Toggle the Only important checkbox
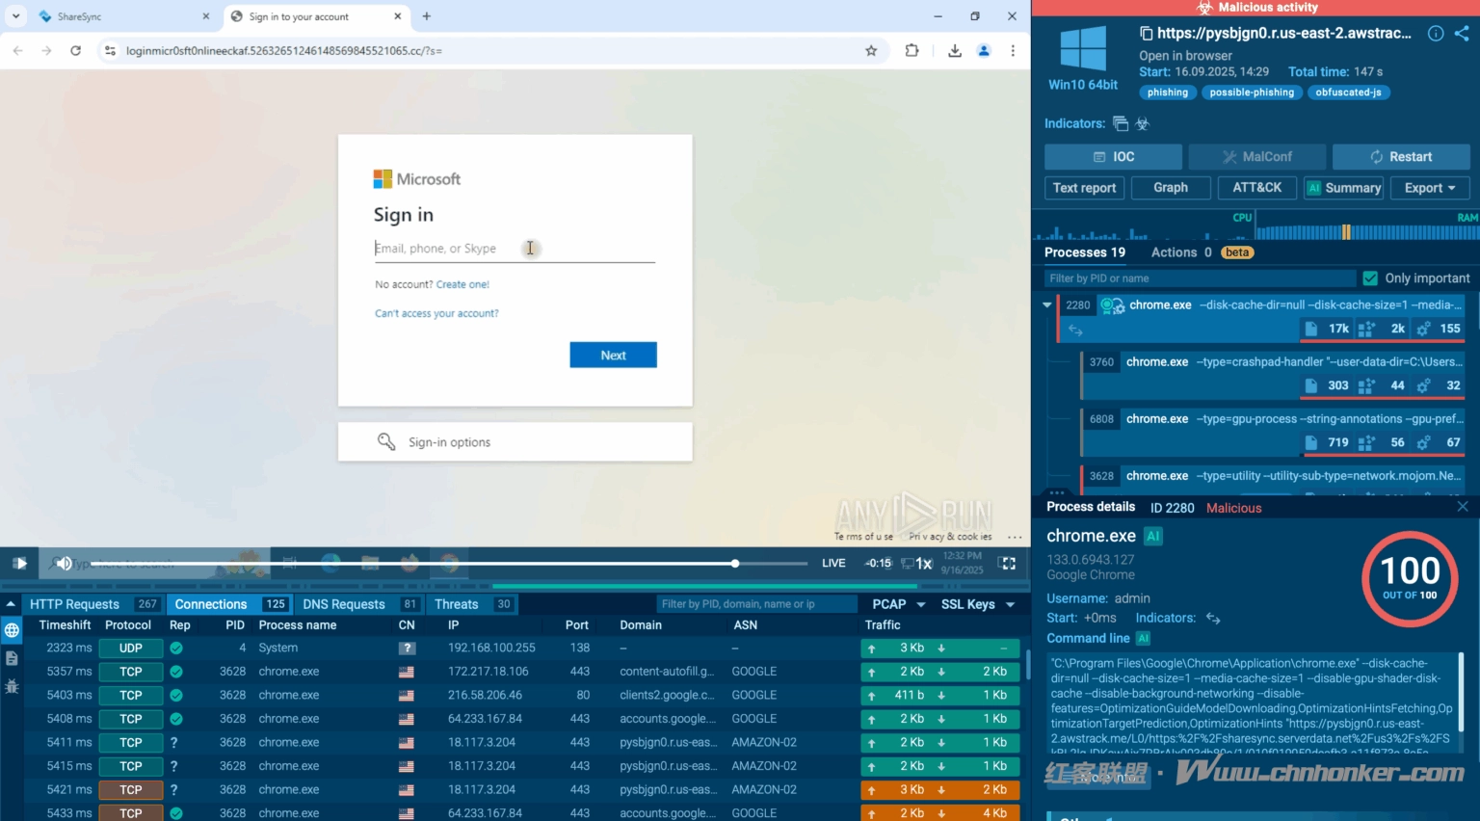 pyautogui.click(x=1370, y=278)
